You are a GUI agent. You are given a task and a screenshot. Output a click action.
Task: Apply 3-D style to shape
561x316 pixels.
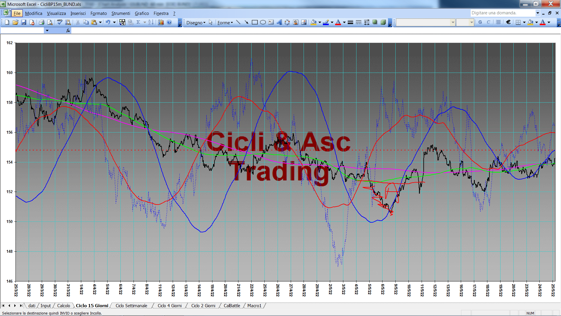[383, 22]
